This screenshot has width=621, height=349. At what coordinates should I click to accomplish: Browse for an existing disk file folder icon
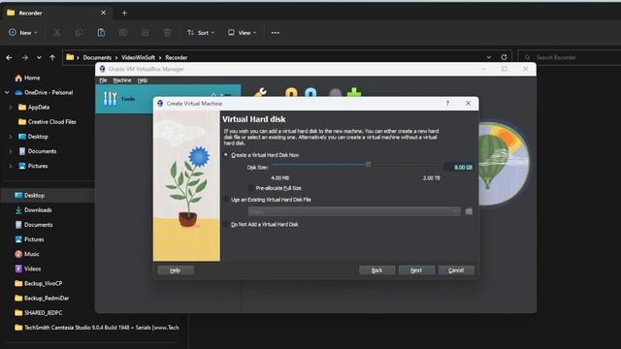[469, 211]
